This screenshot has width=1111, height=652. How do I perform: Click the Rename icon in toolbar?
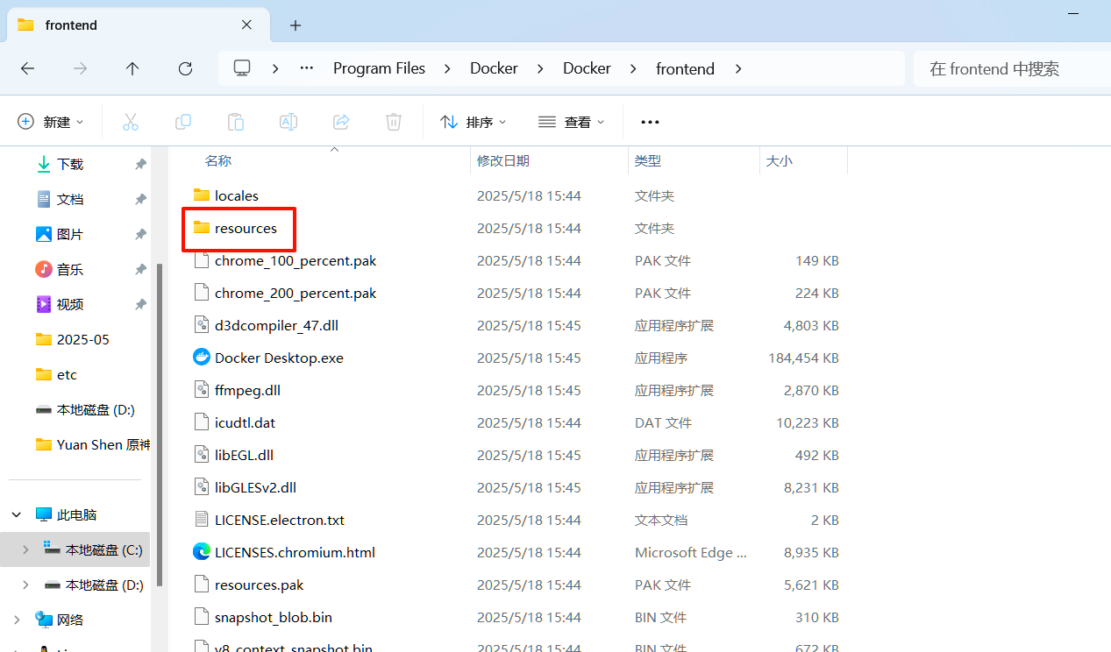(288, 122)
